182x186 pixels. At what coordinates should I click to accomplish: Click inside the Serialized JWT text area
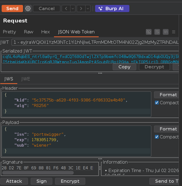90,59
